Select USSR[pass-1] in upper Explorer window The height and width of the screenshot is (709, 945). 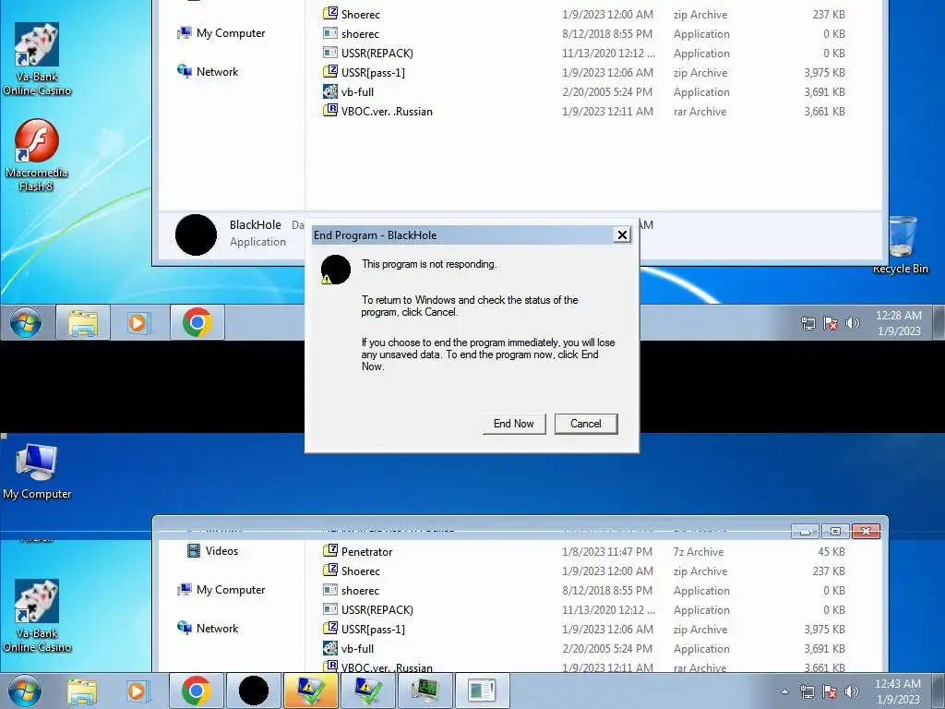coord(584,72)
